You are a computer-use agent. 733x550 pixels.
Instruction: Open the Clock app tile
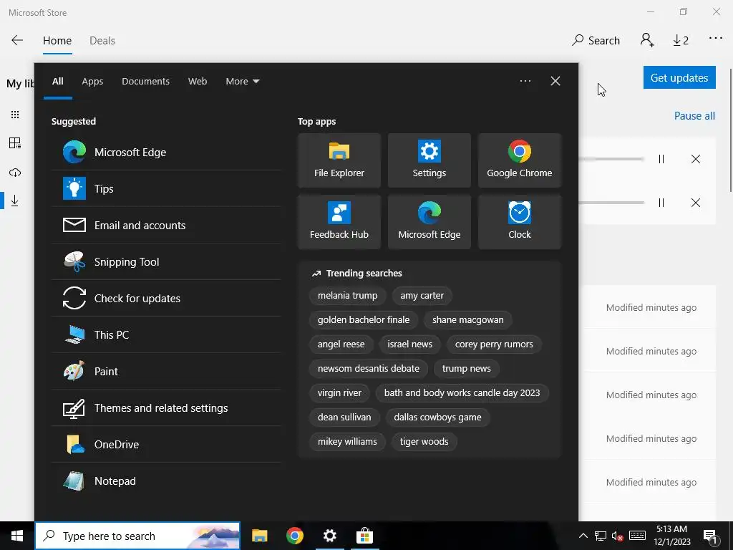(x=520, y=222)
